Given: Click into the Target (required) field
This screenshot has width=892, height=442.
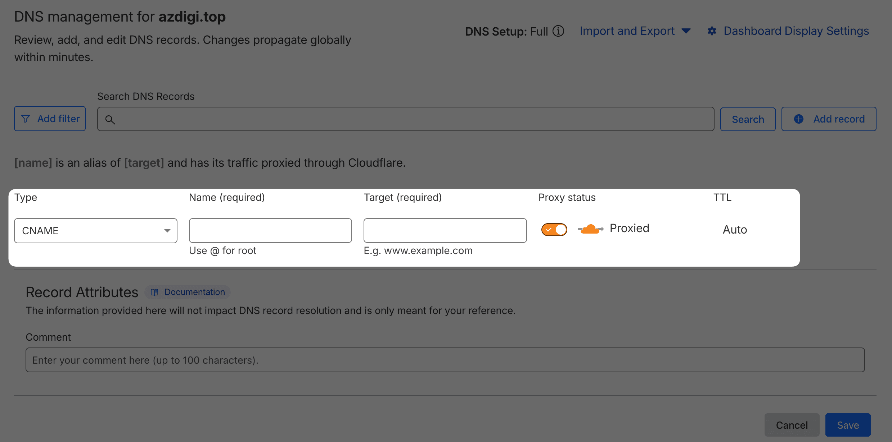Looking at the screenshot, I should (x=445, y=231).
